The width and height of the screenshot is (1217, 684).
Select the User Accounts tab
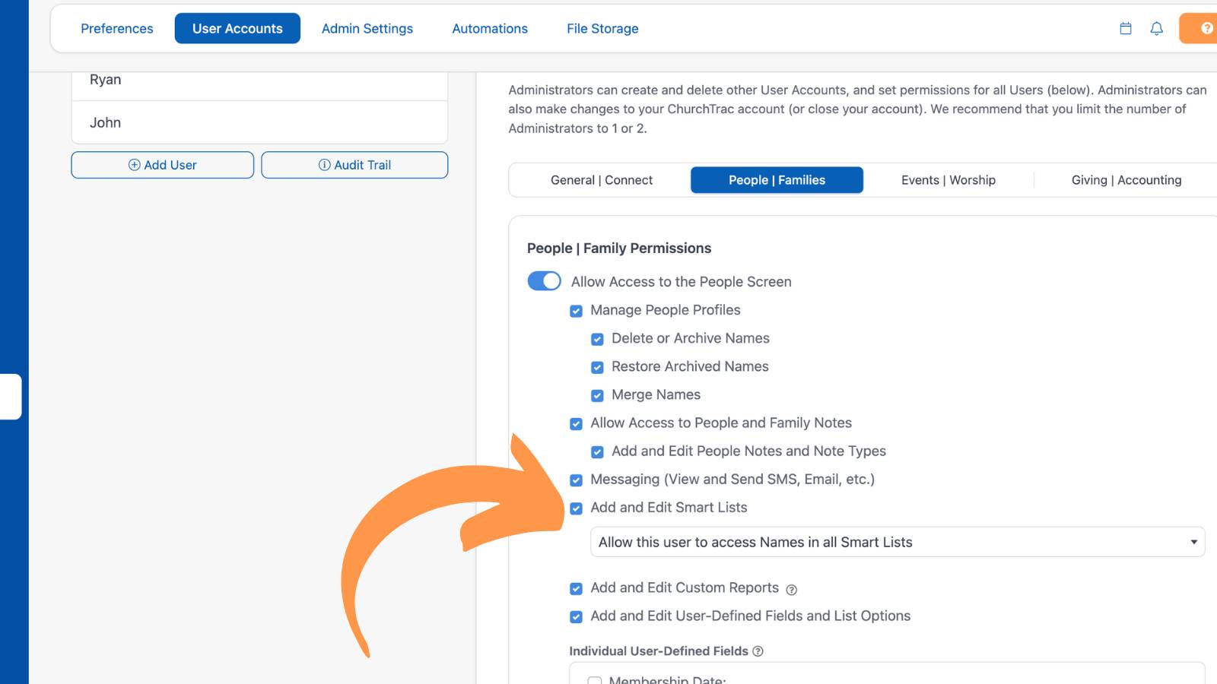[237, 28]
